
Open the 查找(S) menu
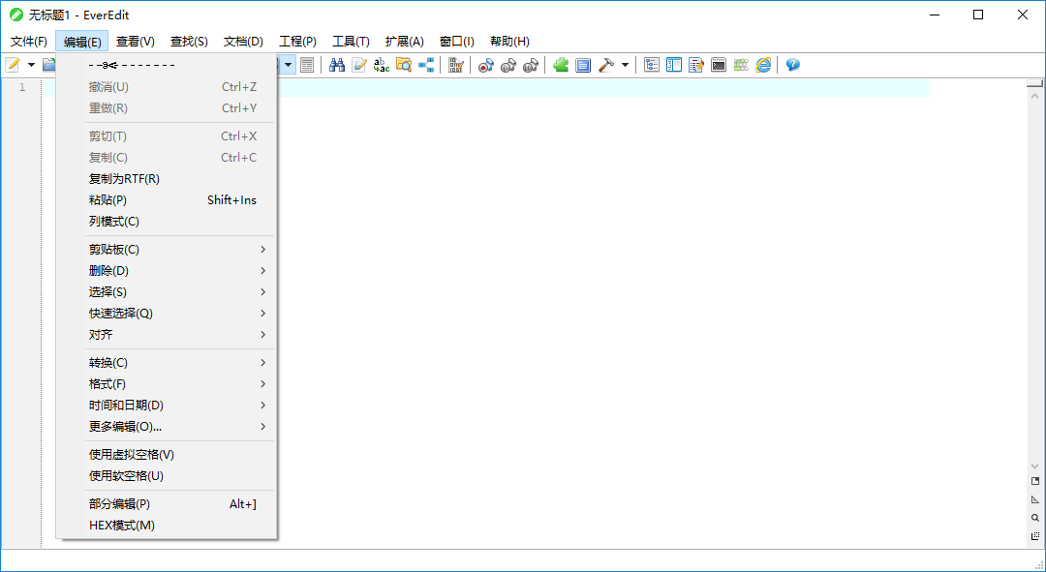[x=189, y=42]
